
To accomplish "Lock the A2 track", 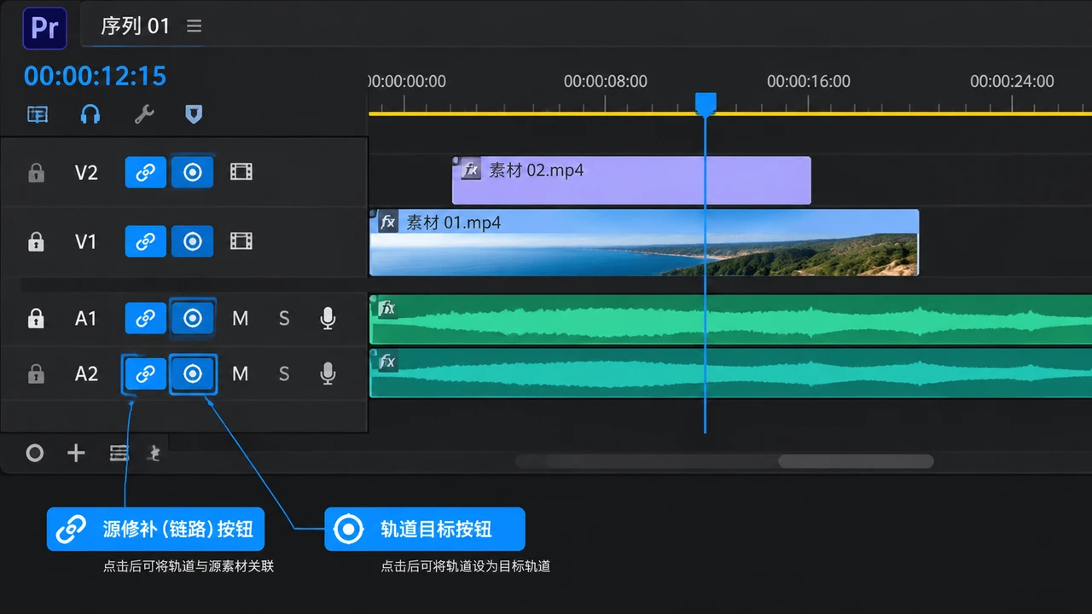I will (36, 374).
